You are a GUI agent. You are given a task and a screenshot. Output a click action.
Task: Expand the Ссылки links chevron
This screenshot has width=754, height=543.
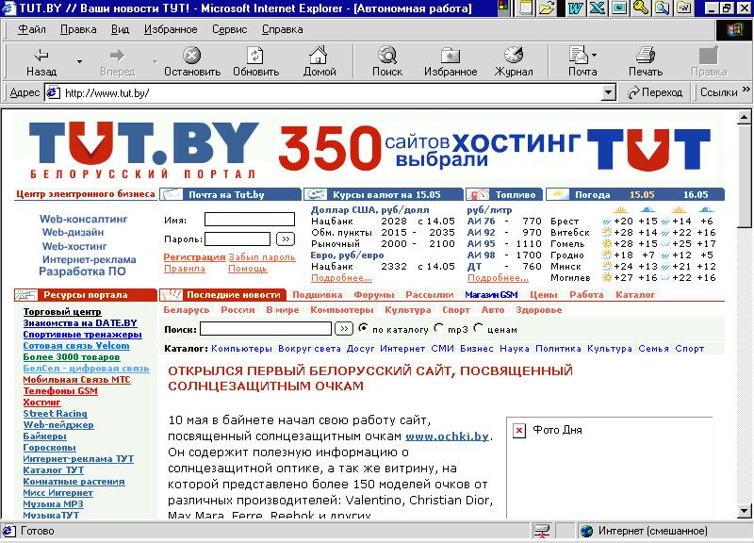tap(746, 90)
